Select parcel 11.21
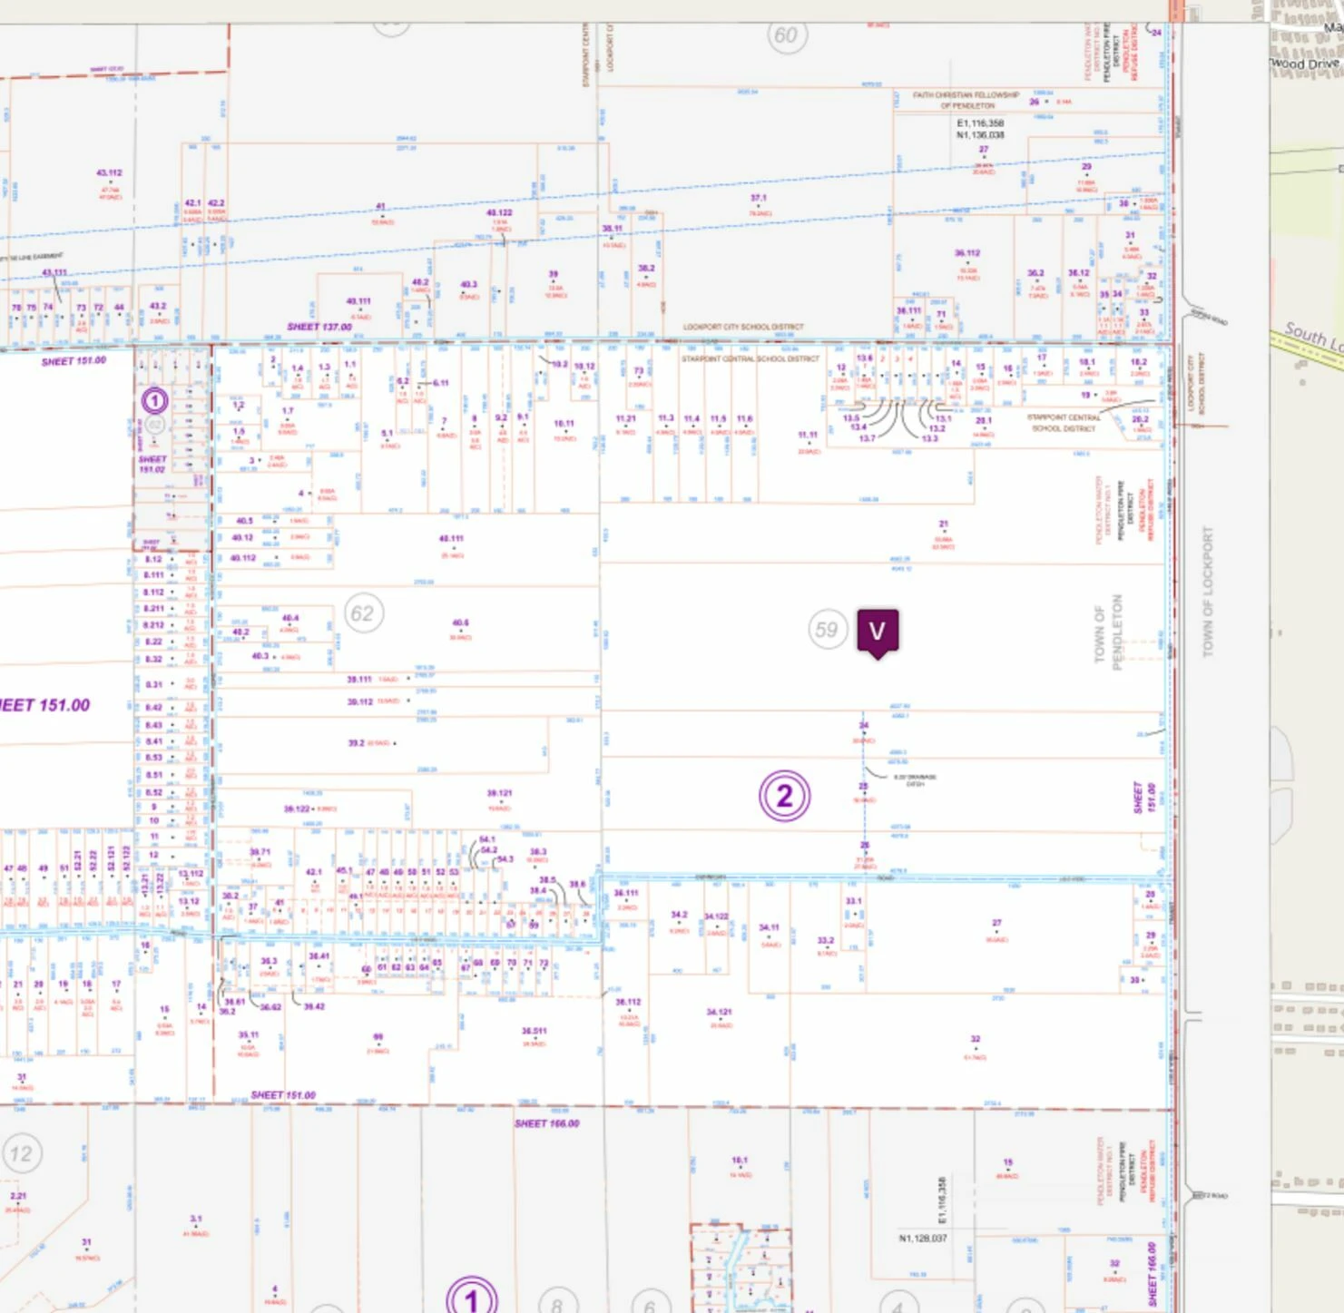The image size is (1344, 1313). click(x=625, y=419)
